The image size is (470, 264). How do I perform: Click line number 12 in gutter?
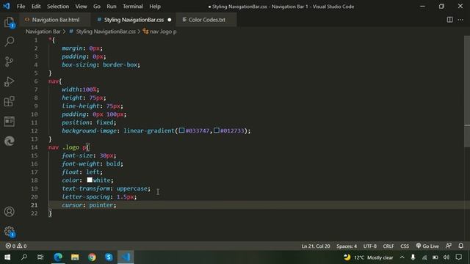(35, 131)
